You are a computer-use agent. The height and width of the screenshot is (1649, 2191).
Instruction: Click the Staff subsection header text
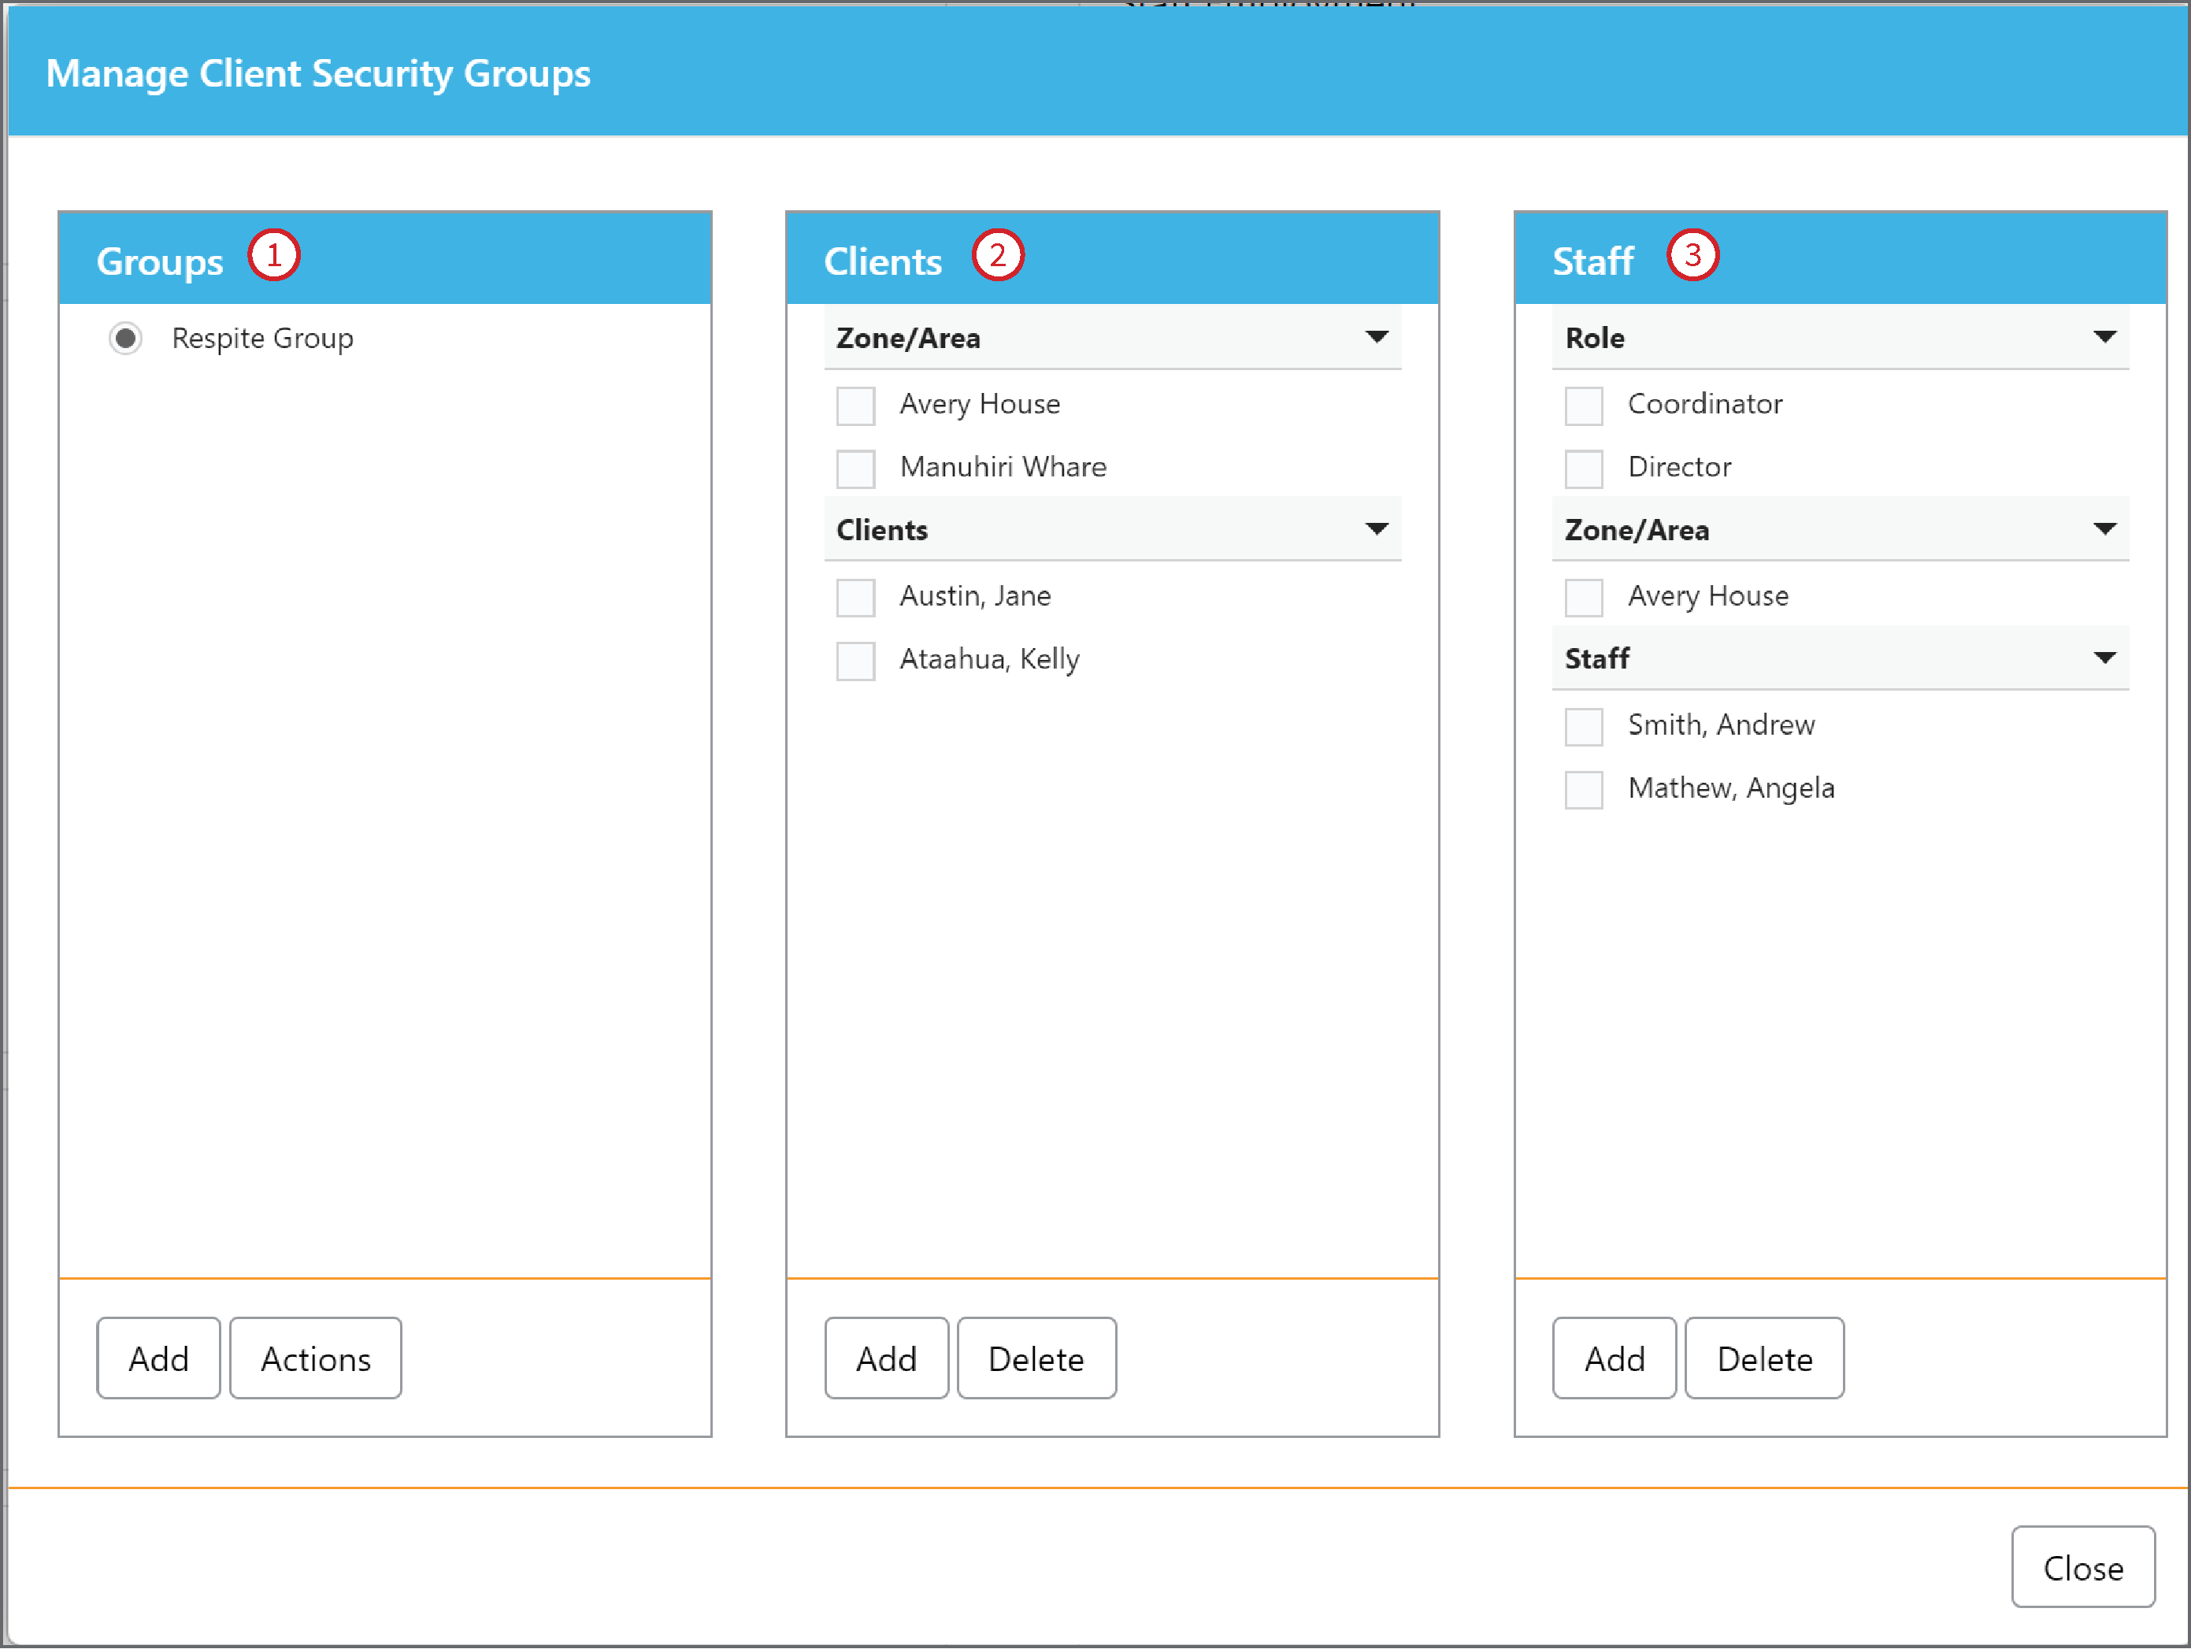point(1596,658)
